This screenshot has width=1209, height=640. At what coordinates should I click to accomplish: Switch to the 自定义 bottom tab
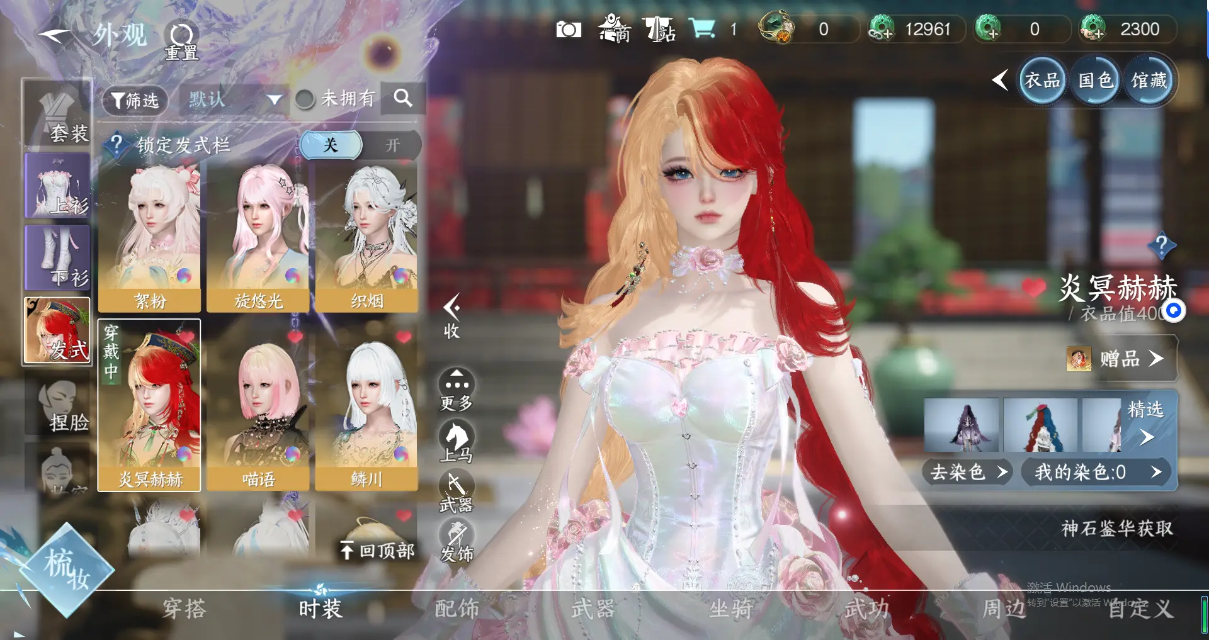[1140, 609]
